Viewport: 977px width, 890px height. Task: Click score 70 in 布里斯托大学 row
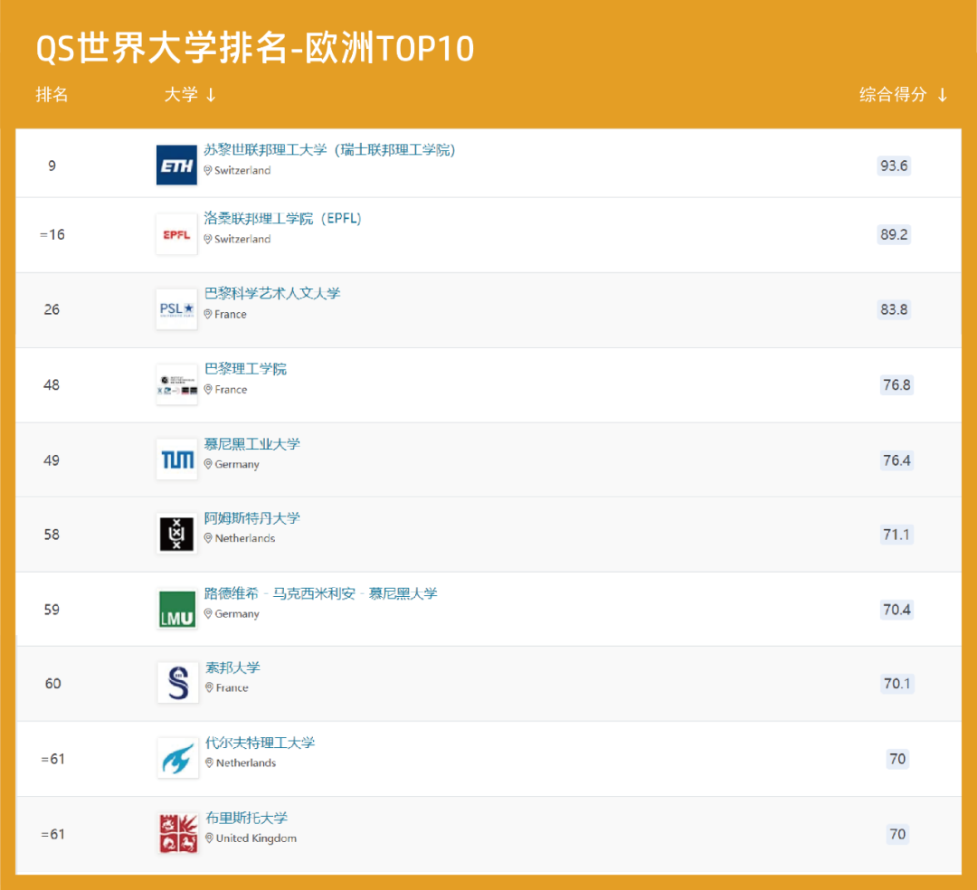[897, 834]
